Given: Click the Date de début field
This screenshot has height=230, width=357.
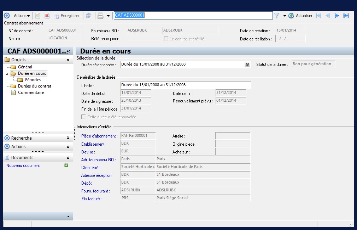Looking at the screenshot, I should click(136, 93).
